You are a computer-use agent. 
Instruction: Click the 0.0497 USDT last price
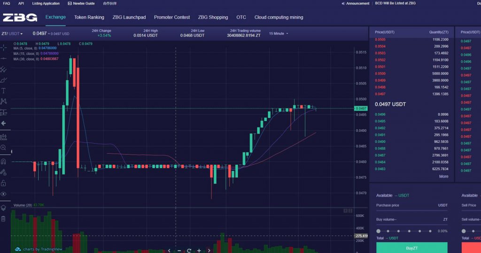point(390,104)
